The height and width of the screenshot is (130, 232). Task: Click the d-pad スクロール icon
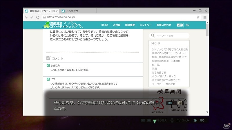pyautogui.click(x=172, y=120)
